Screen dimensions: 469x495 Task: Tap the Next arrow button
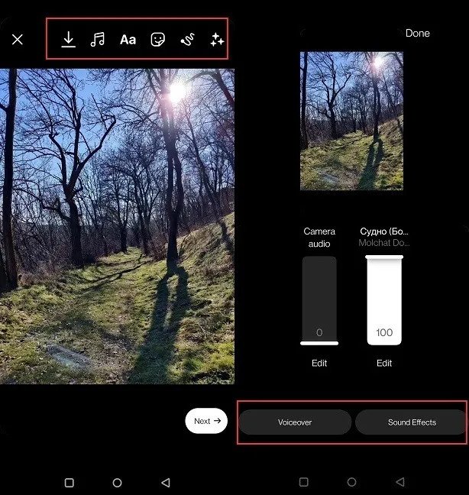[206, 421]
